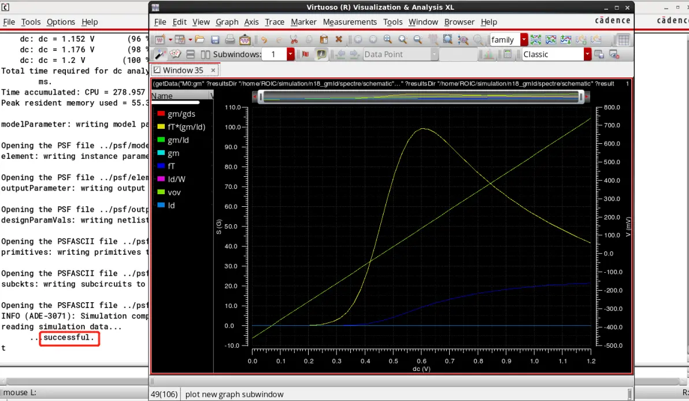
Task: Select the fT trace in legend
Action: [x=171, y=166]
